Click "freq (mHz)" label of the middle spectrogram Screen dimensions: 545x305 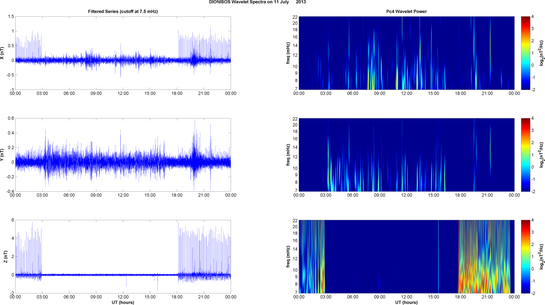[x=288, y=155]
